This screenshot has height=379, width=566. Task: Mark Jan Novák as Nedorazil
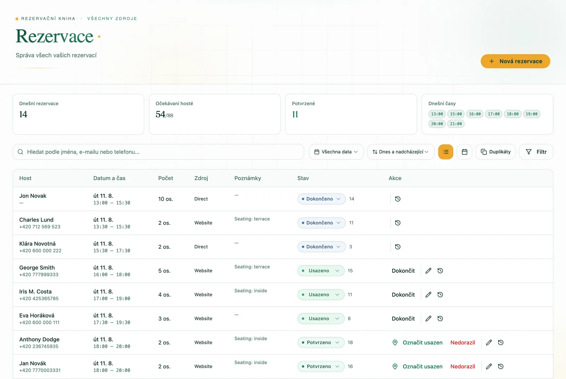click(x=463, y=367)
